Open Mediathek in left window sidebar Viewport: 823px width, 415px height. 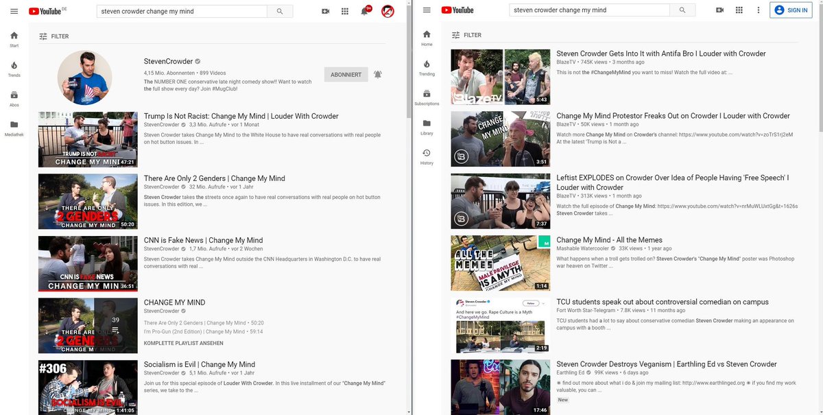coord(14,128)
